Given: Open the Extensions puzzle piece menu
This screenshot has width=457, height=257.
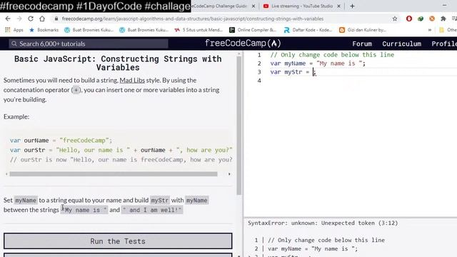Looking at the screenshot, I should pos(443,19).
